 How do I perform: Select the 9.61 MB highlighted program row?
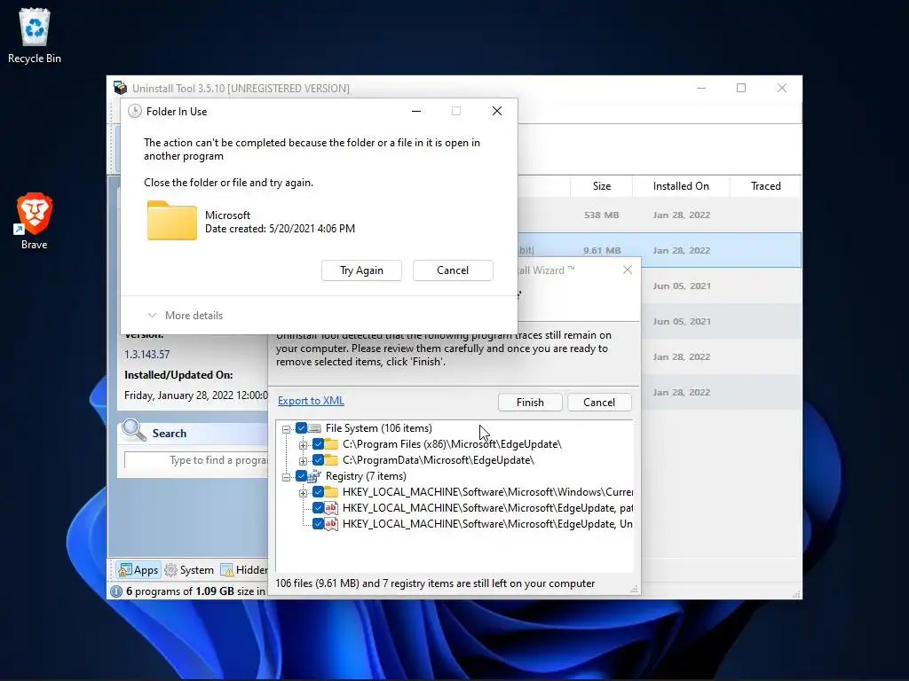click(660, 250)
